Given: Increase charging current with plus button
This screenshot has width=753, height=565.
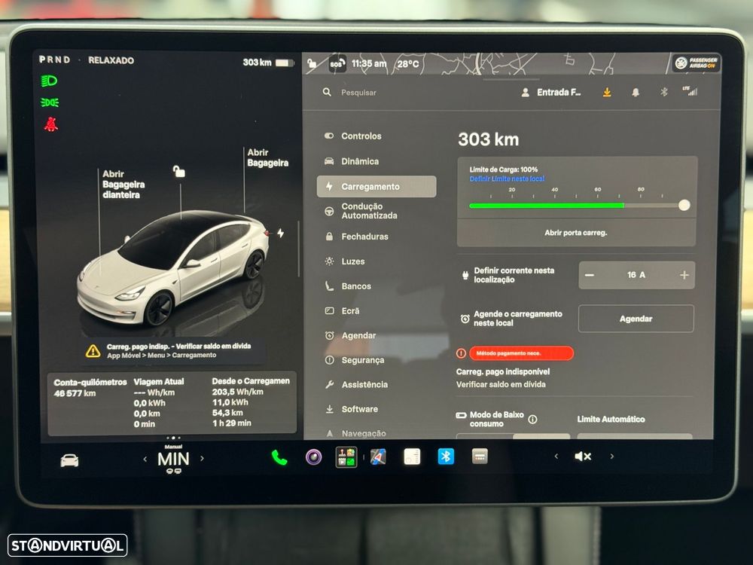Looking at the screenshot, I should click(684, 275).
